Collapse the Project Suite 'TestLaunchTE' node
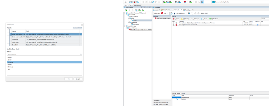Screen dimensions: 269x106 [x=124, y=13]
